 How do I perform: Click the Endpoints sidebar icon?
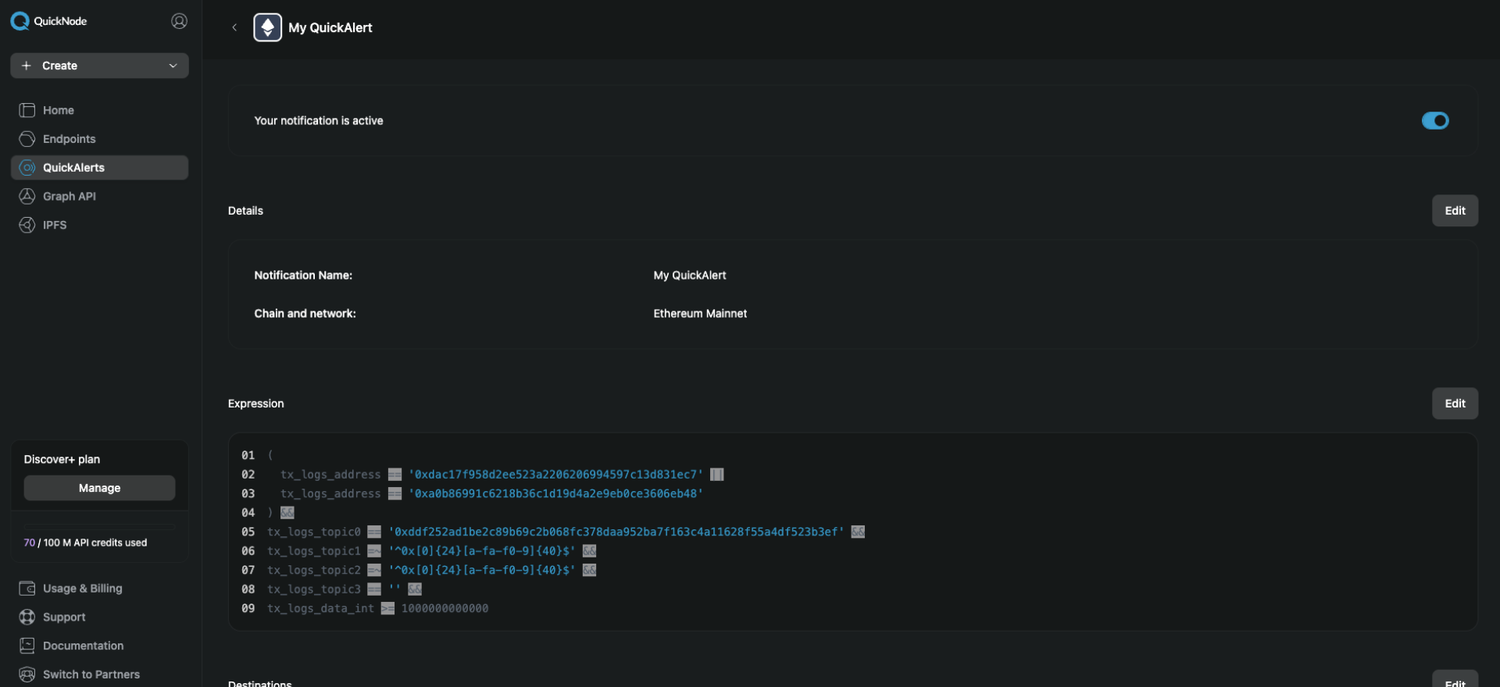27,139
